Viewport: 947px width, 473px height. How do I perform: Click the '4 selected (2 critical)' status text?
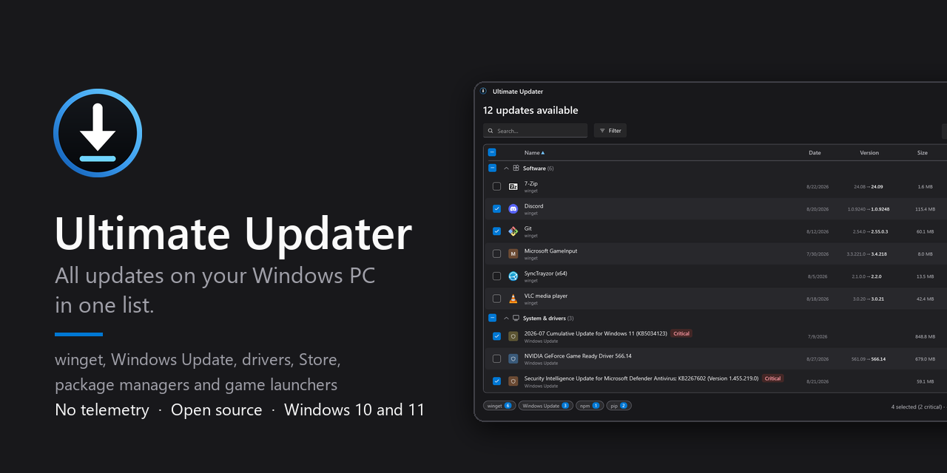pos(917,406)
